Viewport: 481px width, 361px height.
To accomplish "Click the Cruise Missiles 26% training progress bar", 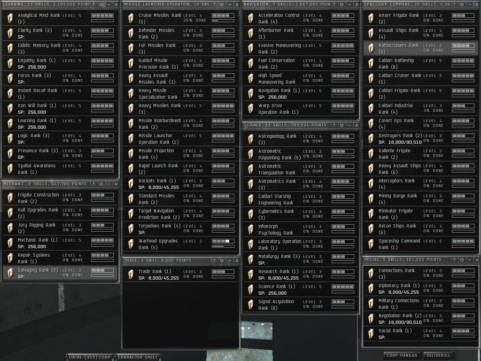I will coord(223,21).
